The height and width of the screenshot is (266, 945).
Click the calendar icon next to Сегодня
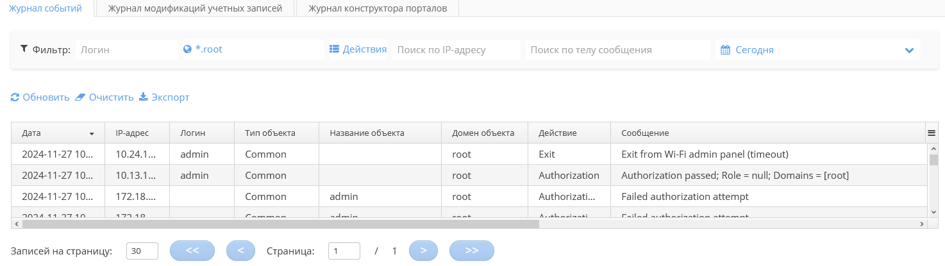(x=726, y=50)
